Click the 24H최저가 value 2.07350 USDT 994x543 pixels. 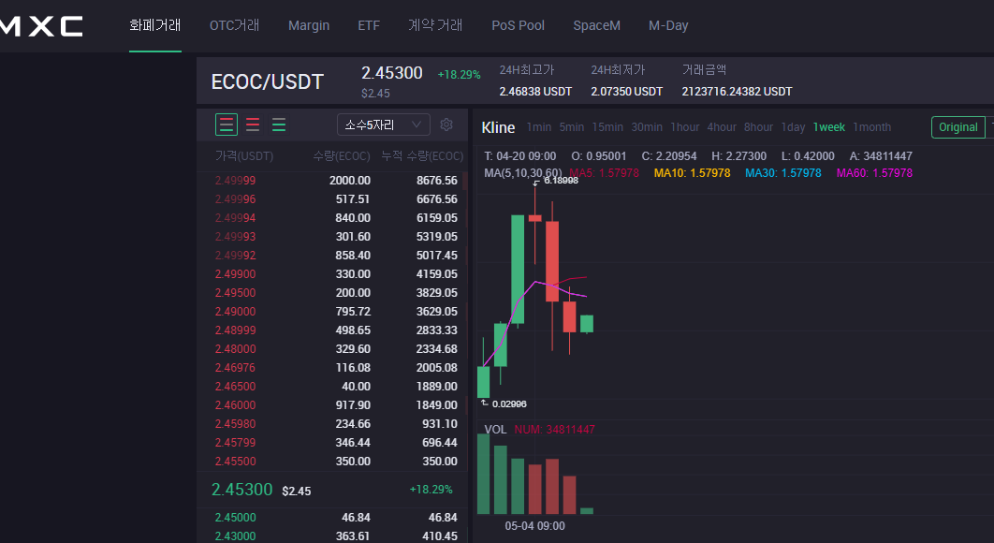coord(627,92)
